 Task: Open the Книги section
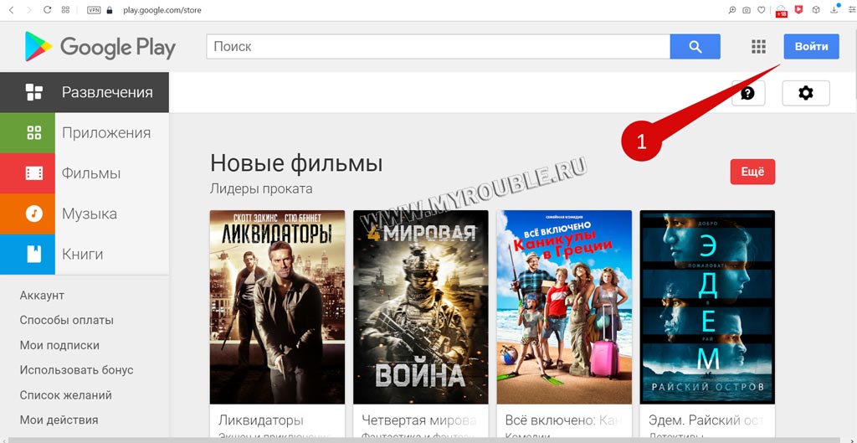85,255
